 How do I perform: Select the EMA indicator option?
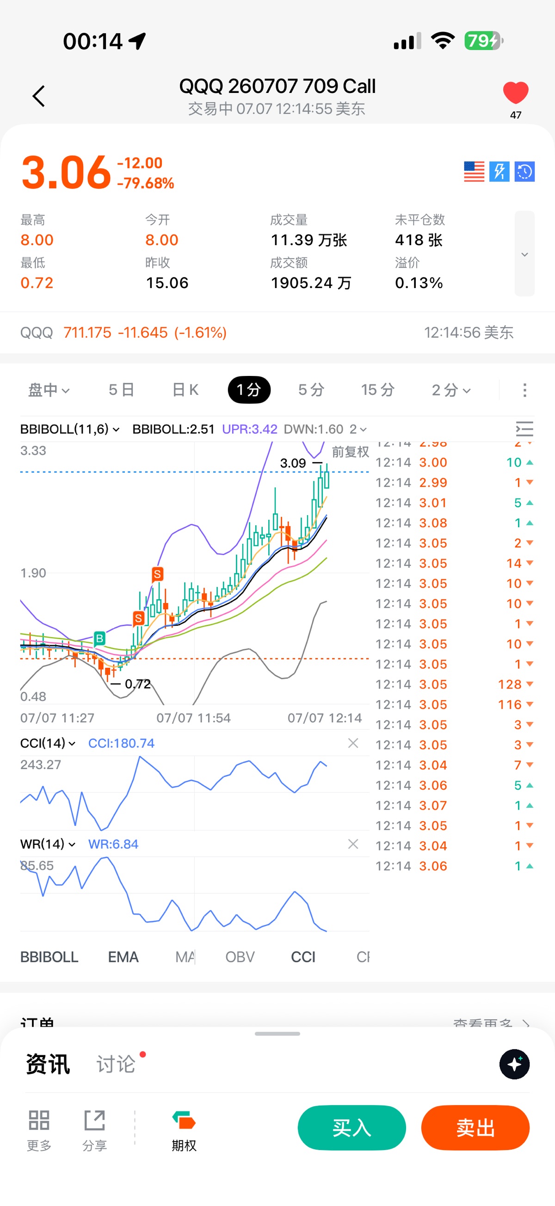[x=123, y=957]
